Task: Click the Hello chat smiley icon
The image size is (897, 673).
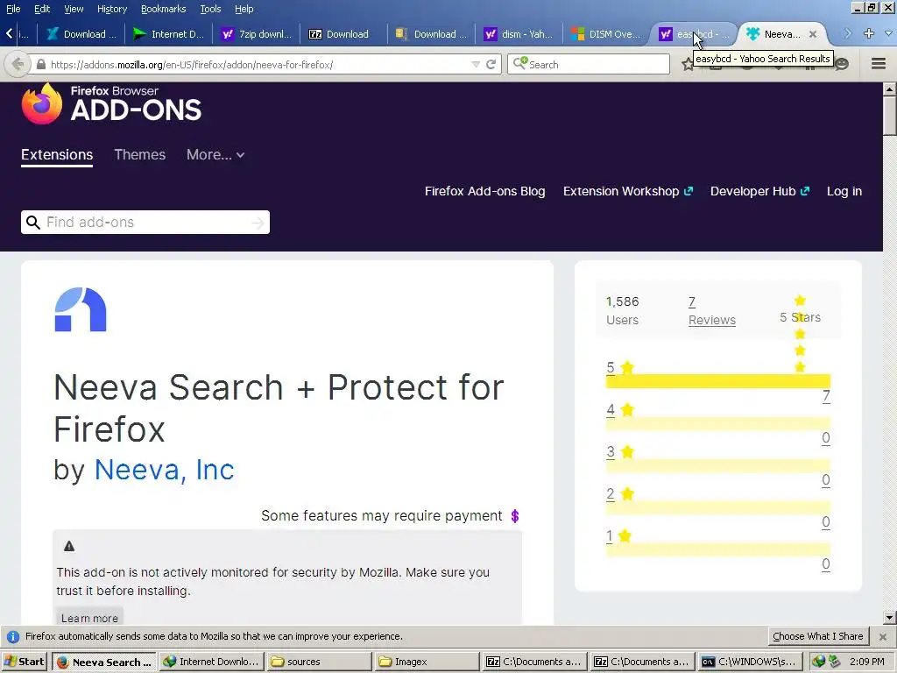Action: pyautogui.click(x=842, y=64)
